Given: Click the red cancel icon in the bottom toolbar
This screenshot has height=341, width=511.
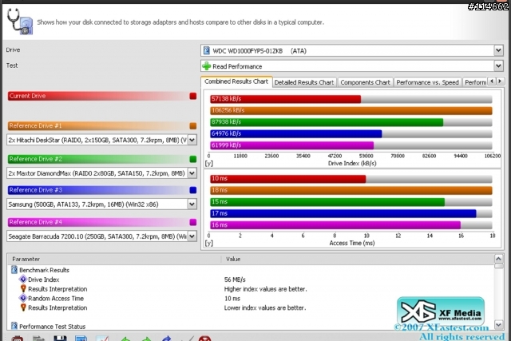Looking at the screenshot, I should point(204,339).
